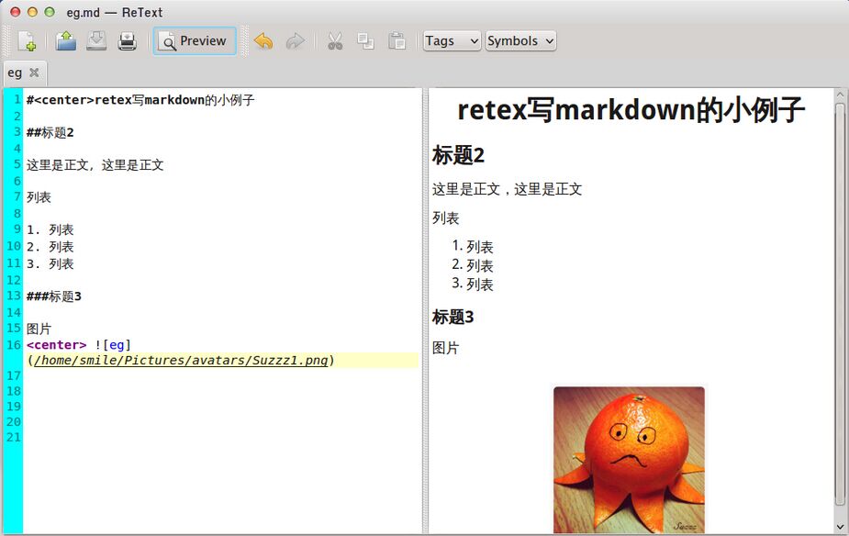Undo the last edit with the arrow icon
The image size is (849, 536).
(263, 41)
